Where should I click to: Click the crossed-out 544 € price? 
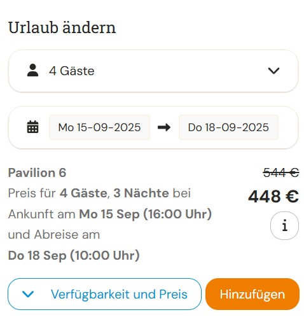[x=281, y=173]
